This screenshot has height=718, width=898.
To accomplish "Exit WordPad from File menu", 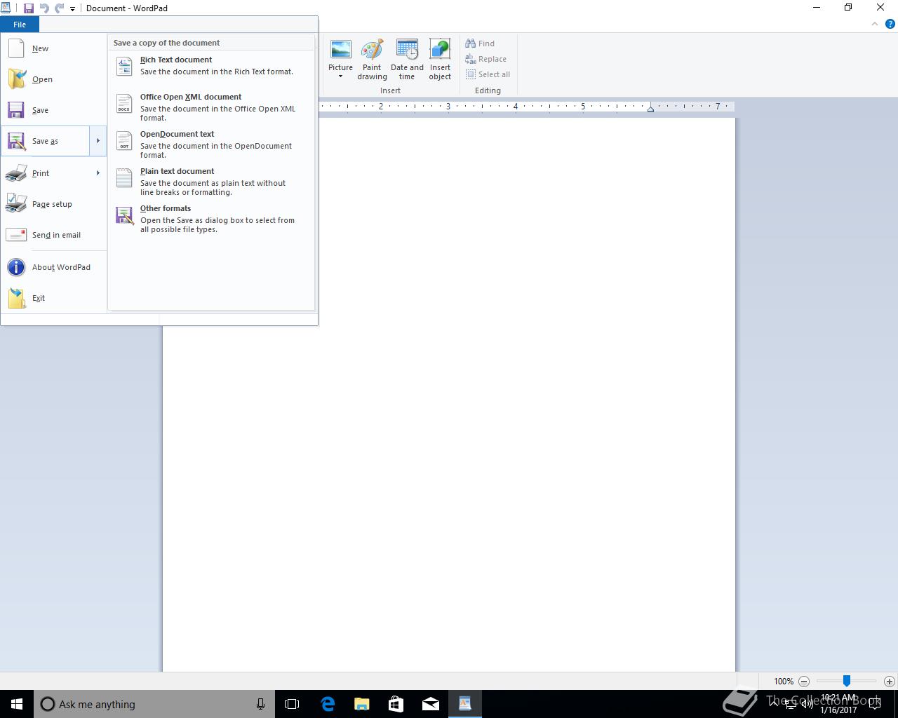I will click(54, 298).
